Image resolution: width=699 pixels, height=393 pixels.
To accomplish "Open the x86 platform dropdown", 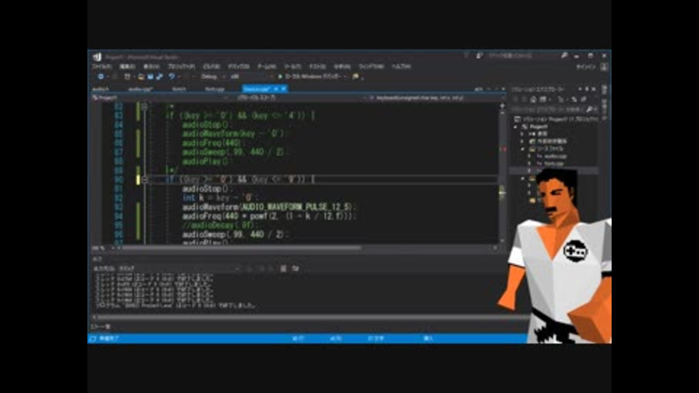I will (x=251, y=76).
